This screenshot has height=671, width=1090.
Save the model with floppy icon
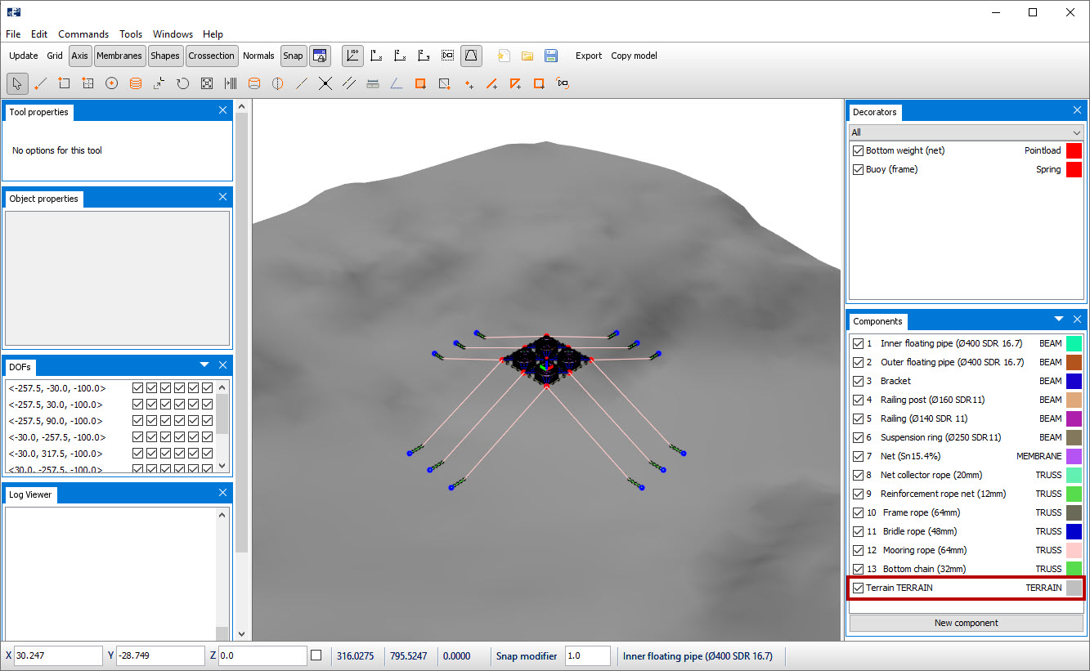(551, 56)
